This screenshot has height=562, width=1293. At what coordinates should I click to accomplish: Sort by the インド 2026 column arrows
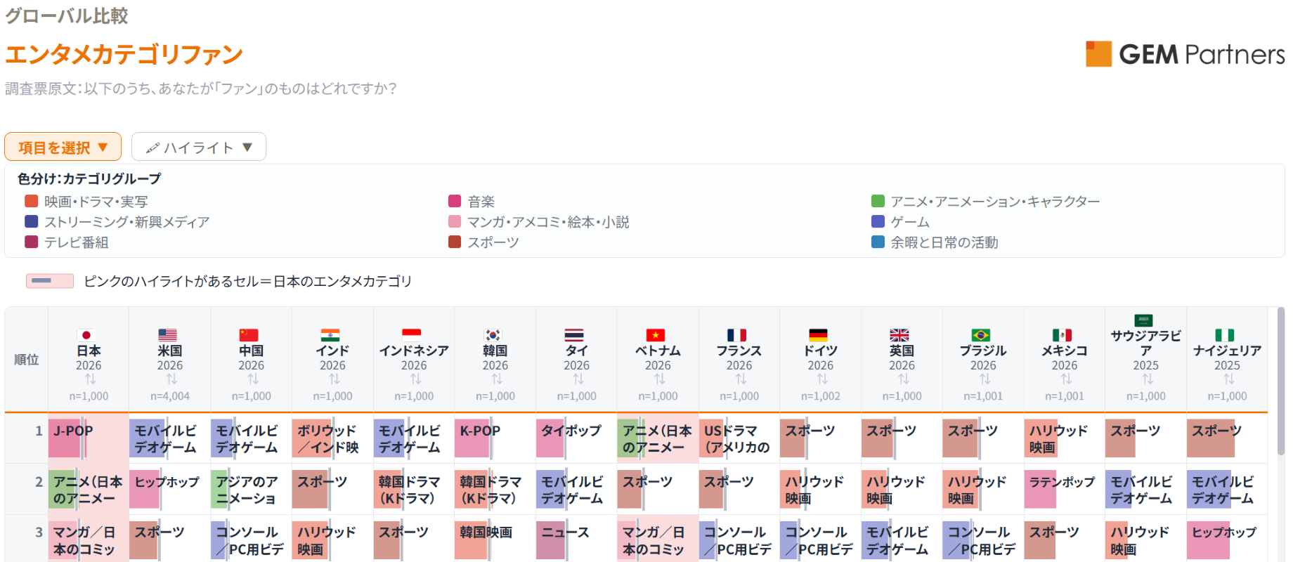[334, 379]
